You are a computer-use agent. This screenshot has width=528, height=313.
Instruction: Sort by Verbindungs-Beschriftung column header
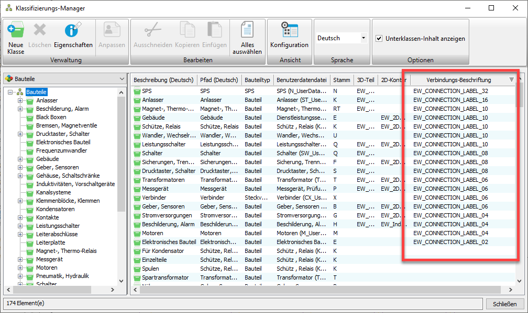pos(458,80)
